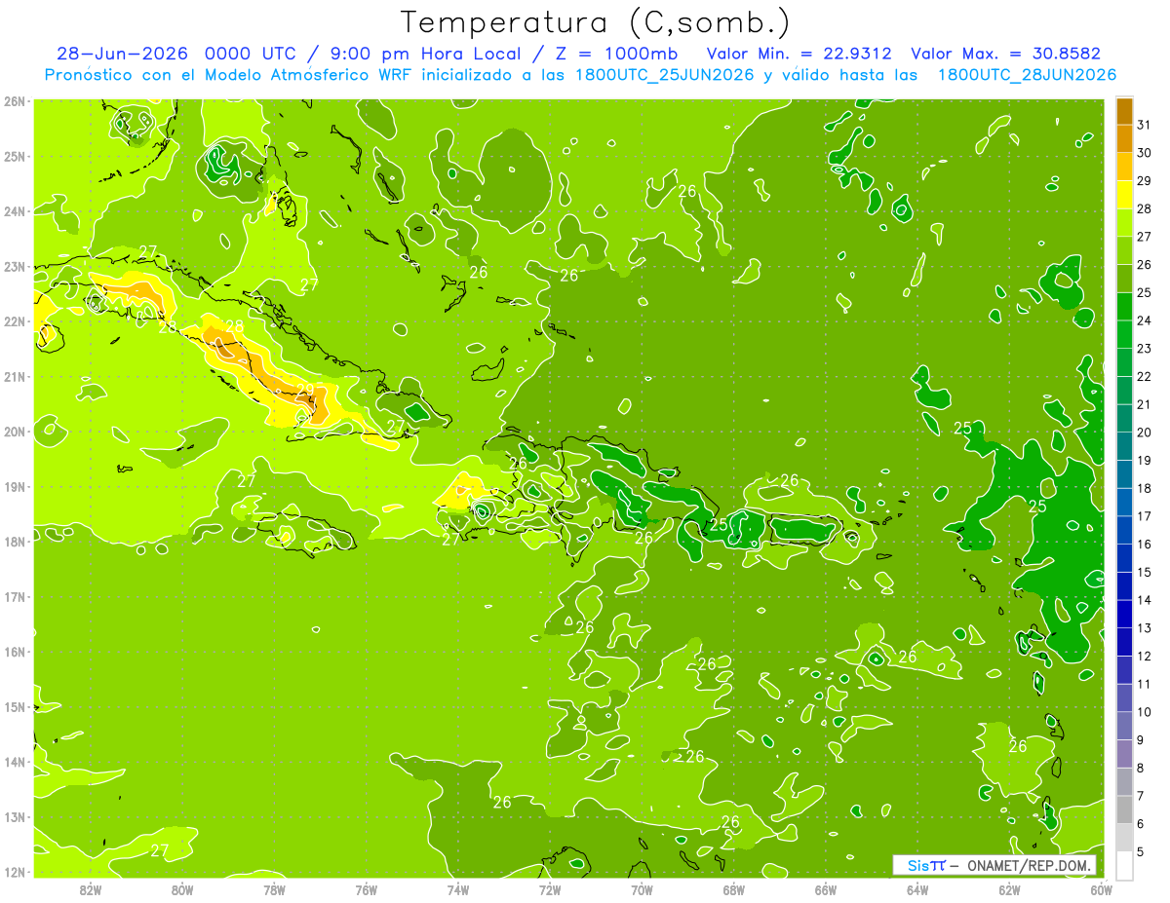Click the color bar label "23"

(x=1144, y=349)
